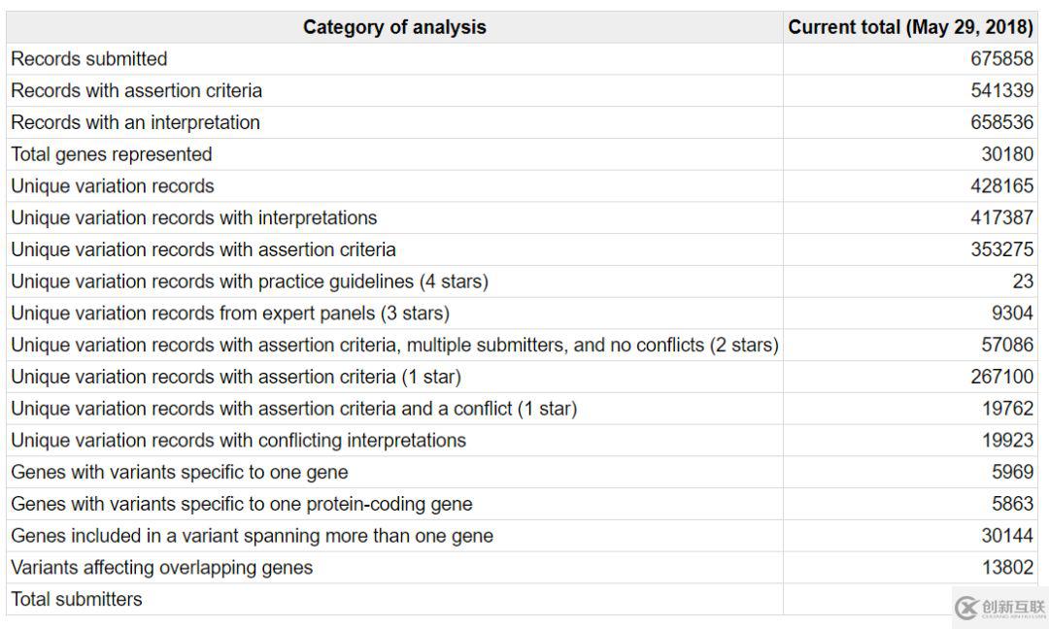Select the expert panels (3 stars) row
The image size is (1049, 629).
point(522,314)
